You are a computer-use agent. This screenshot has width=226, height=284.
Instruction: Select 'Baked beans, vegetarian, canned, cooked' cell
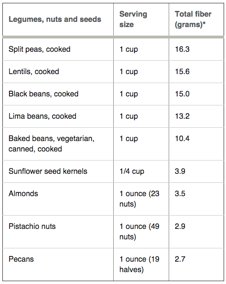(x=52, y=143)
